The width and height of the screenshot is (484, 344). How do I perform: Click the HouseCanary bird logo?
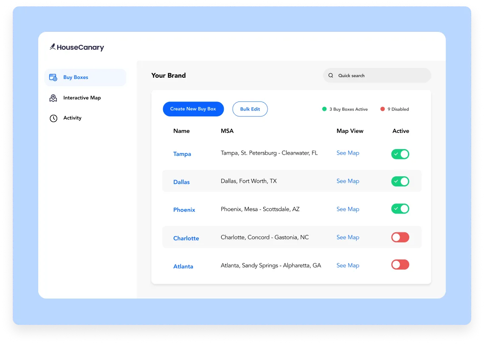click(53, 47)
